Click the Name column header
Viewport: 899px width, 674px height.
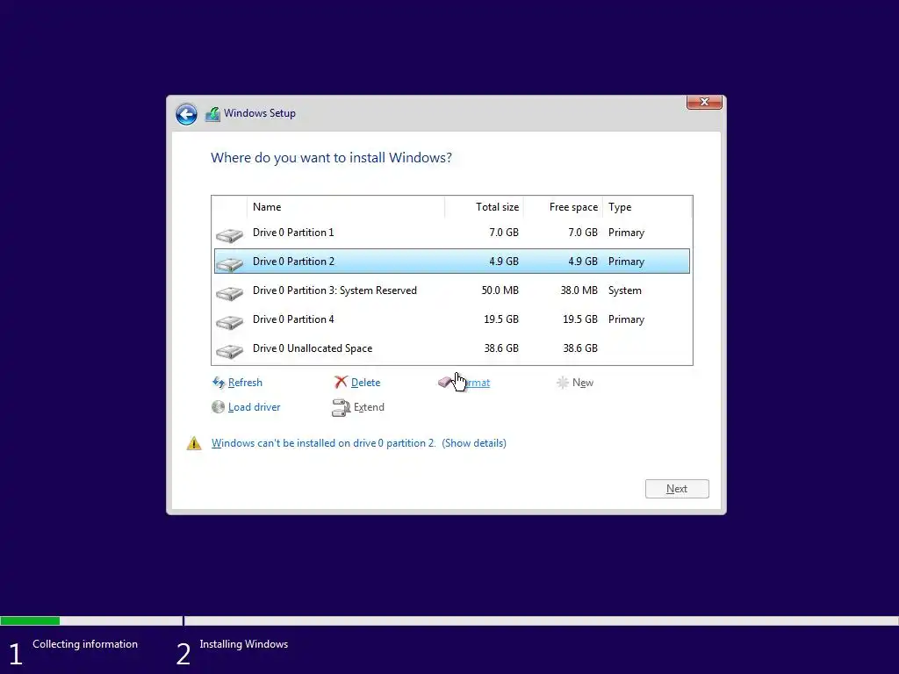pyautogui.click(x=346, y=207)
